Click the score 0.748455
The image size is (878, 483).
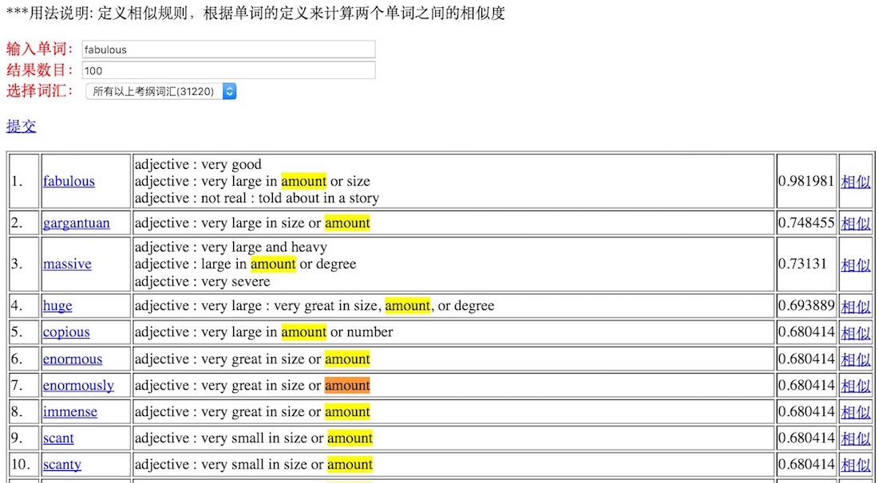pos(806,223)
